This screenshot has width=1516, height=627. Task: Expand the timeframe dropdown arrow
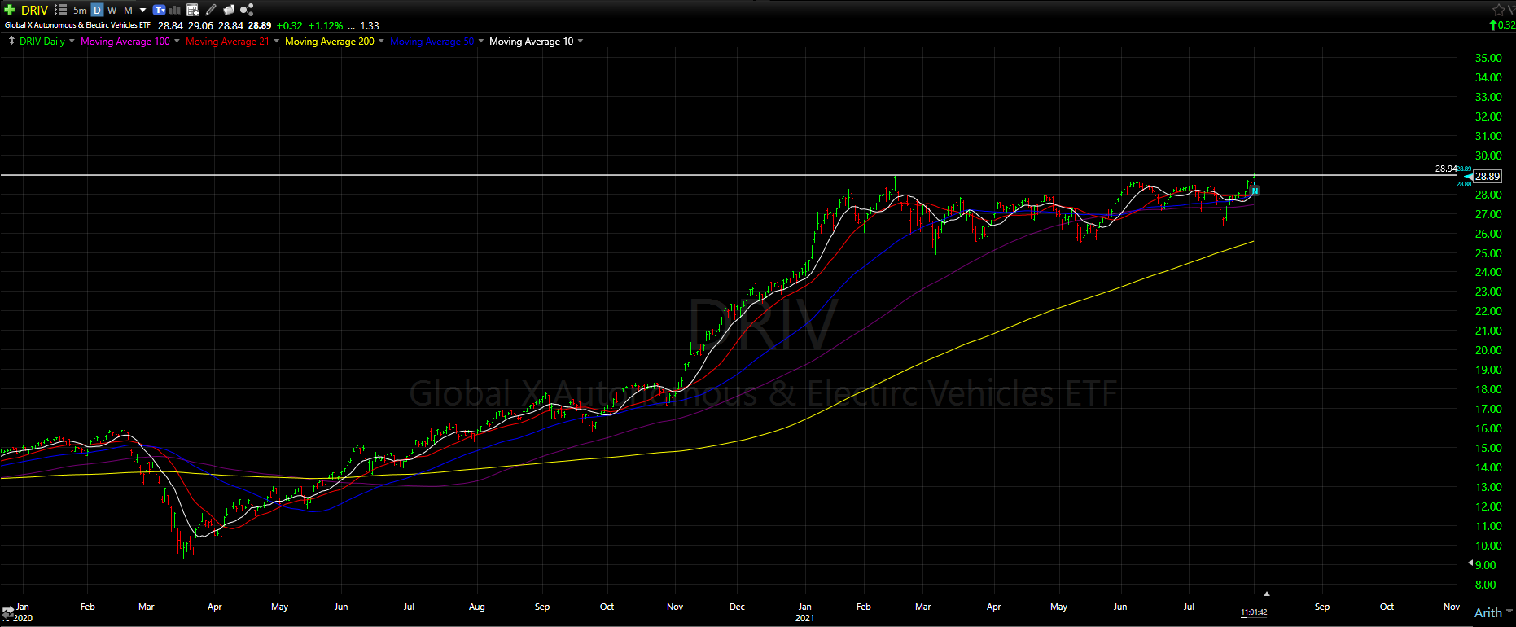(x=142, y=10)
